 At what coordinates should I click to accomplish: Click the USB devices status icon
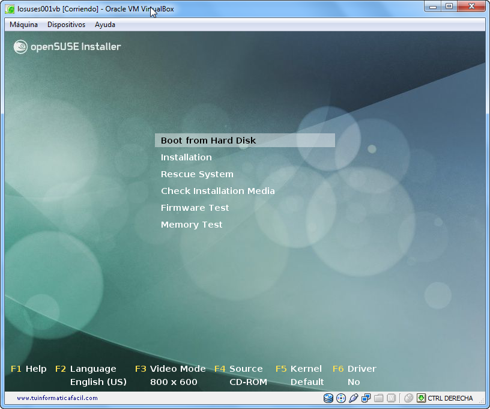(354, 398)
